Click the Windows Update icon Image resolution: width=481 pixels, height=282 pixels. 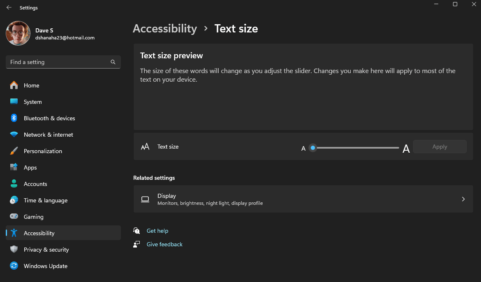pyautogui.click(x=14, y=266)
